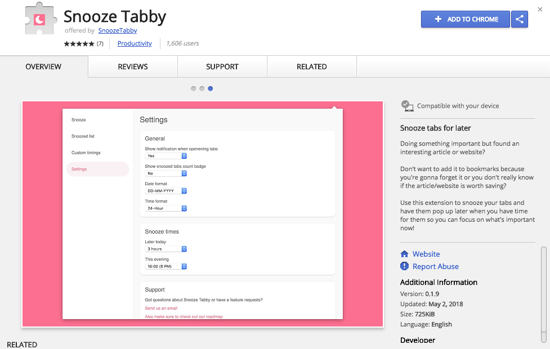Click the review count (7)
This screenshot has width=550, height=349.
click(x=100, y=43)
